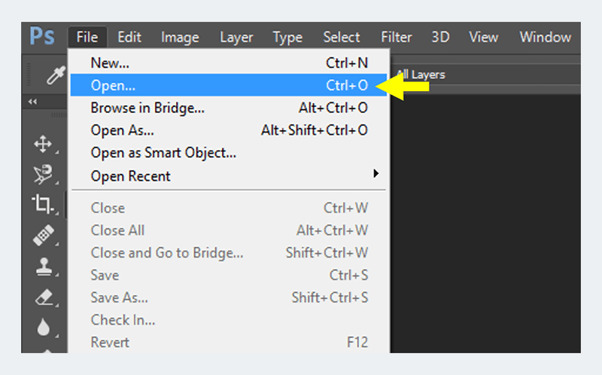This screenshot has height=375, width=602.
Task: Open the Window menu
Action: coord(545,37)
